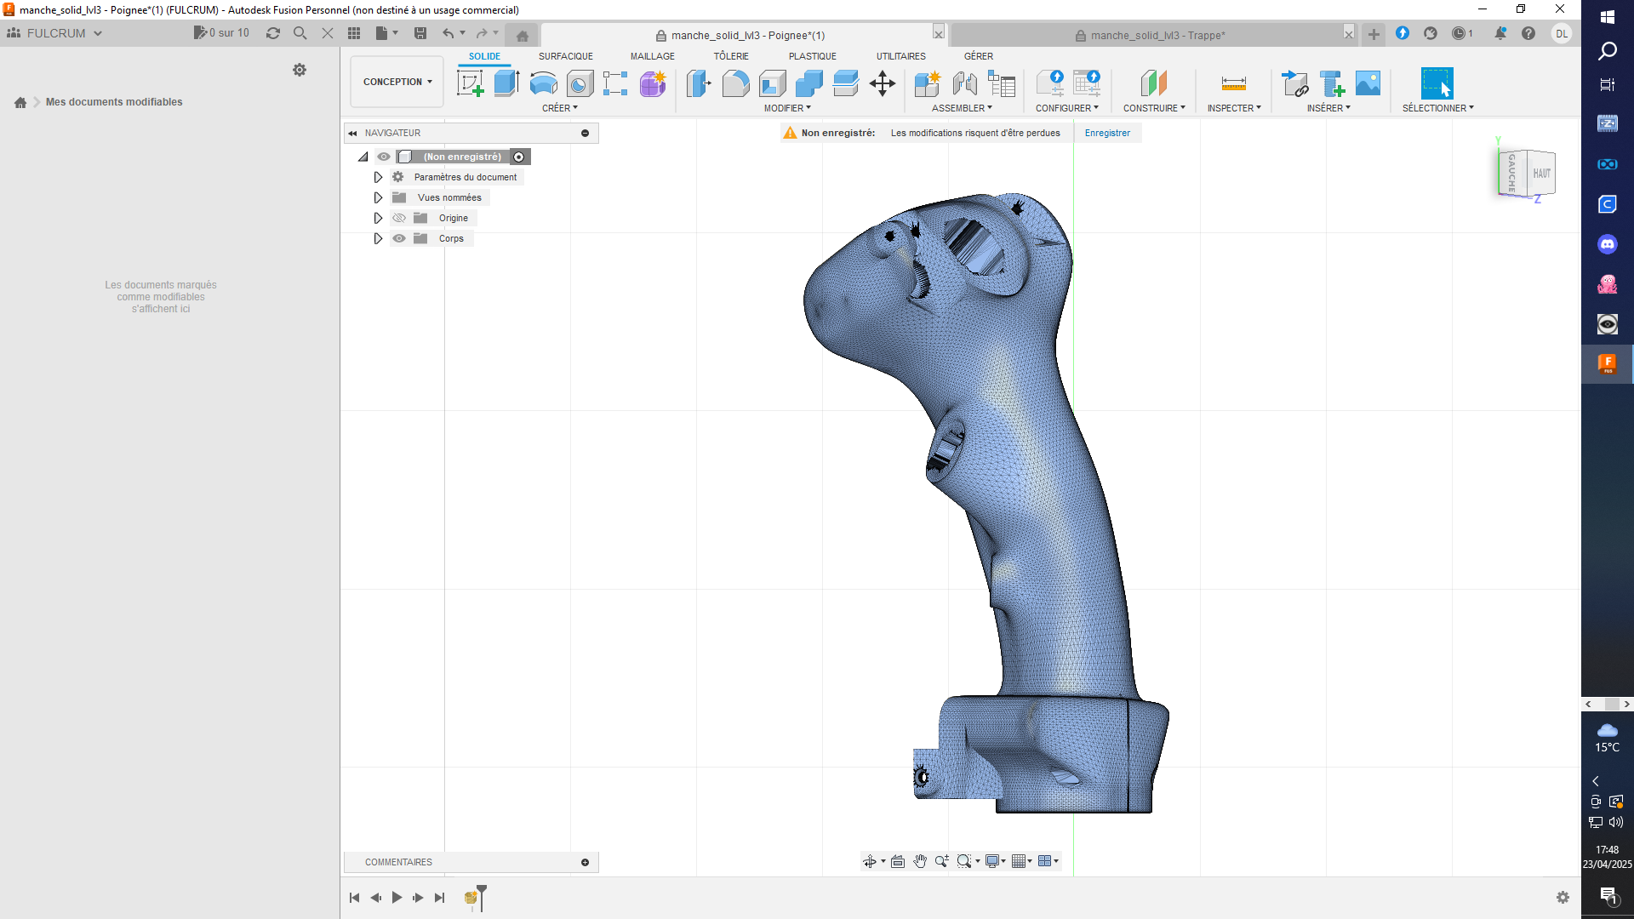Image resolution: width=1634 pixels, height=919 pixels.
Task: Click the Select tool icon
Action: [x=1437, y=83]
